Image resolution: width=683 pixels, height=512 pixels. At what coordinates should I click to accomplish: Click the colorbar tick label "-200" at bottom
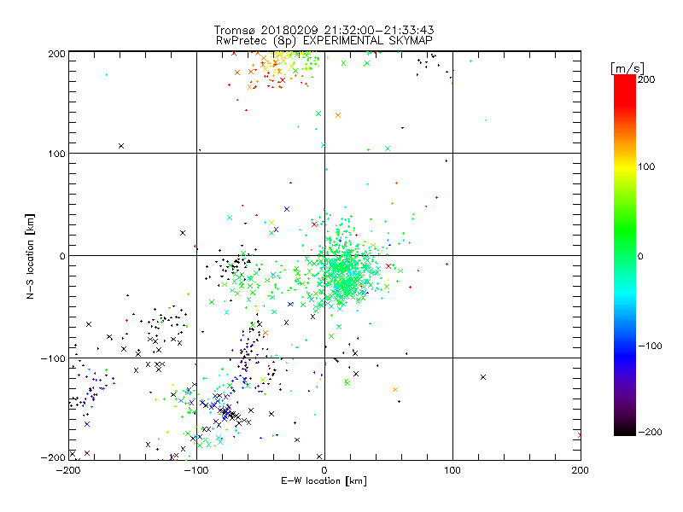point(650,433)
